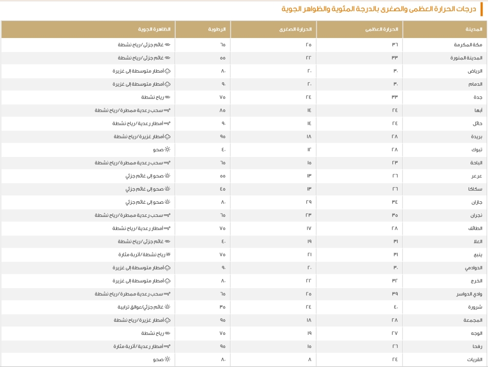This screenshot has width=488, height=367.
Task: Select the city name وادي الدواسر
Action: [x=470, y=294]
